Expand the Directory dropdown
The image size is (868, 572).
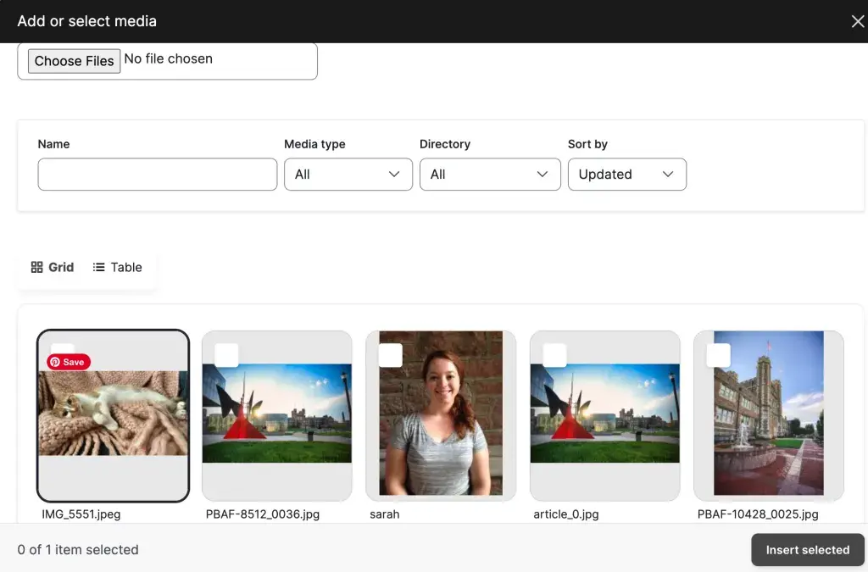[x=490, y=175]
